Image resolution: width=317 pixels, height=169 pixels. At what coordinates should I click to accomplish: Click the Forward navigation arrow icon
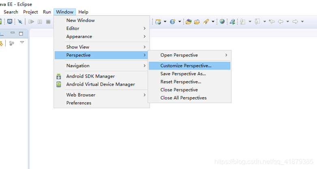295,21
